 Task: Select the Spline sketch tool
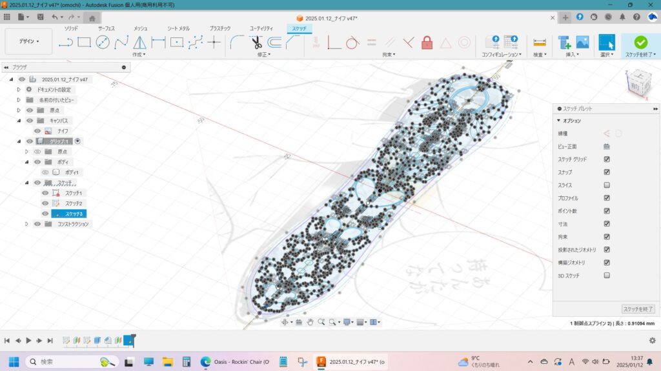click(x=121, y=43)
